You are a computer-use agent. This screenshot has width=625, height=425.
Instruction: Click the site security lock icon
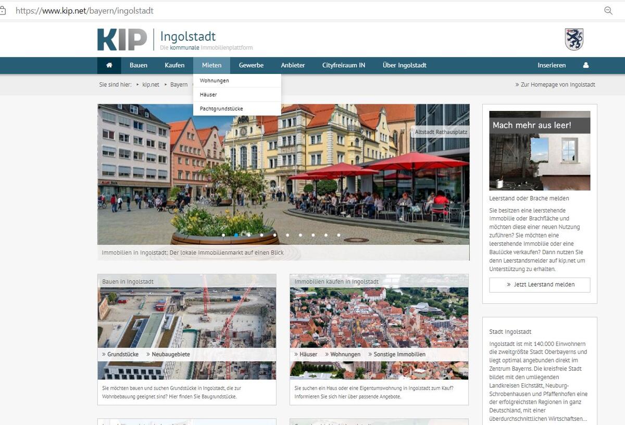tap(3, 10)
